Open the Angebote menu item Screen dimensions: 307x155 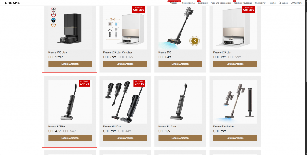174,3
